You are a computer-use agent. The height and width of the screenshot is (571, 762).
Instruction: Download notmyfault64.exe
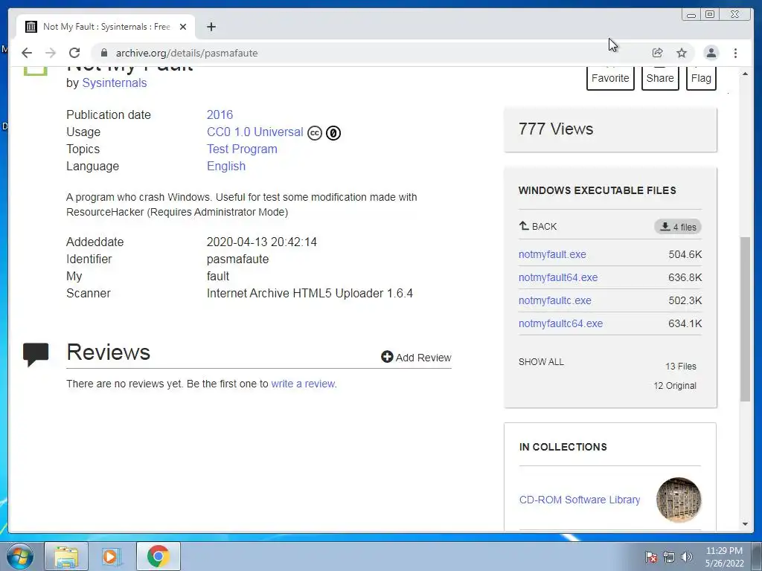coord(558,277)
